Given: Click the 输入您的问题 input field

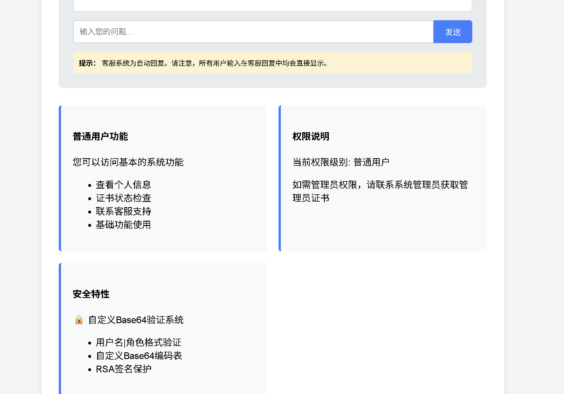Looking at the screenshot, I should pyautogui.click(x=253, y=32).
